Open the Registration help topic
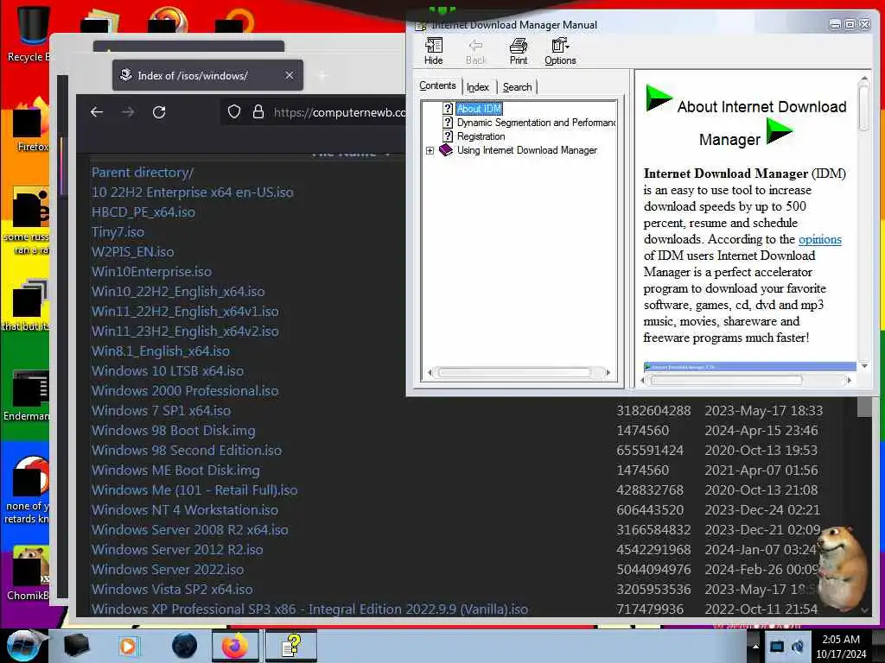 pyautogui.click(x=481, y=136)
